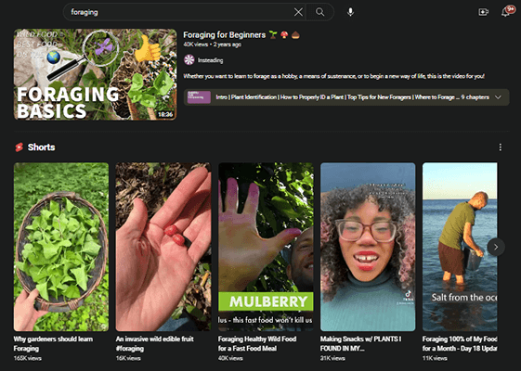Image resolution: width=521 pixels, height=371 pixels.
Task: Click title 'An invasive wild edible fruit #foraging'
Action: pyautogui.click(x=154, y=343)
